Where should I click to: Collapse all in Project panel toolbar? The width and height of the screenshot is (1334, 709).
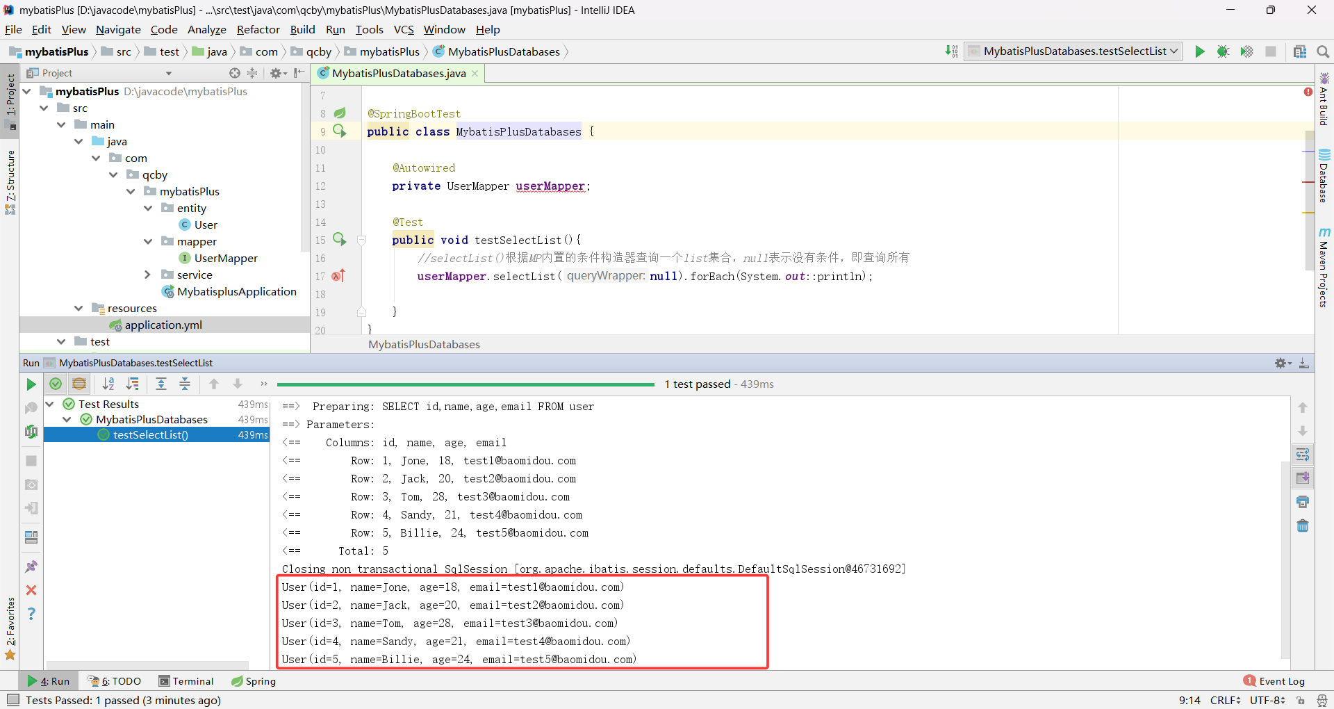pos(252,73)
